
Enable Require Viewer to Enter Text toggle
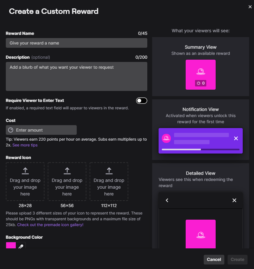(x=142, y=101)
